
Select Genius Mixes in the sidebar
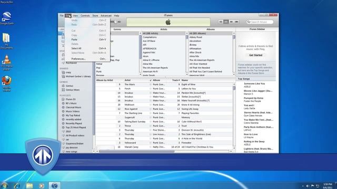point(73,90)
